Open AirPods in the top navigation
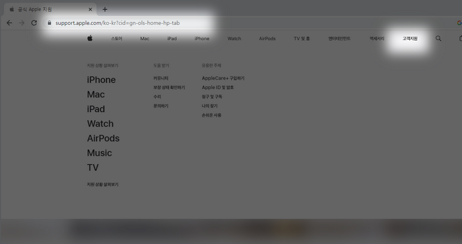The width and height of the screenshot is (462, 244). (x=267, y=38)
